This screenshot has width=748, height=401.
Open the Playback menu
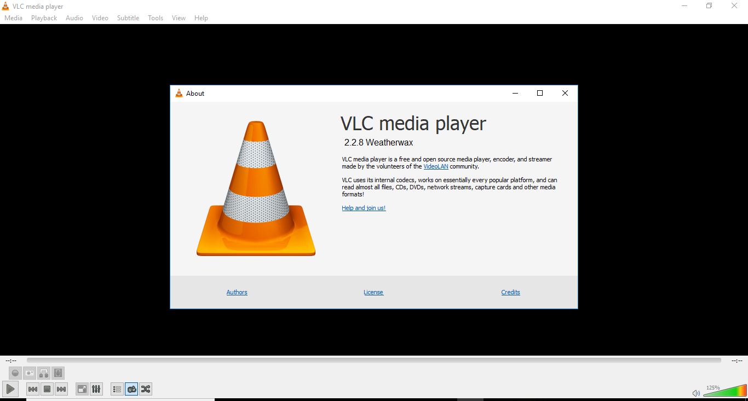[43, 18]
